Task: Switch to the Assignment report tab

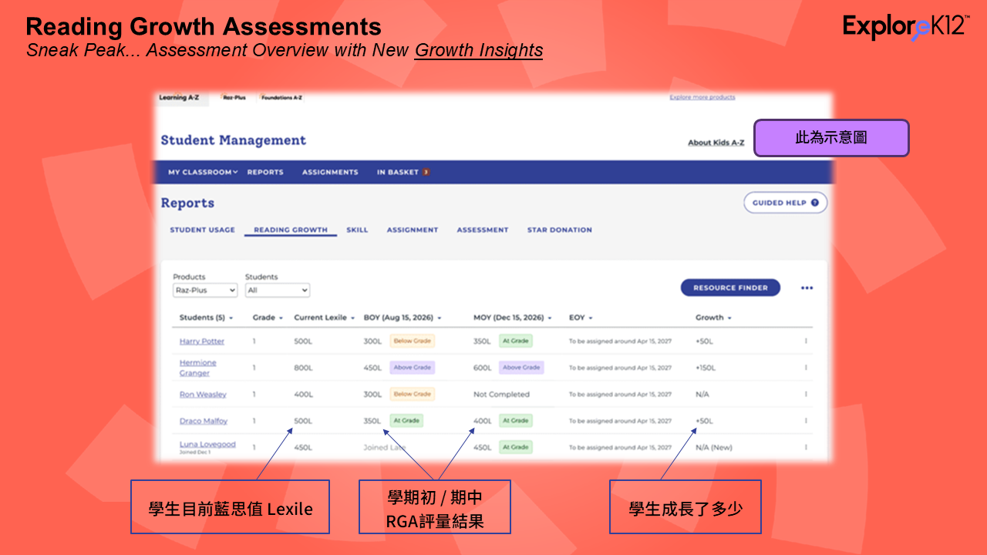Action: pos(413,230)
